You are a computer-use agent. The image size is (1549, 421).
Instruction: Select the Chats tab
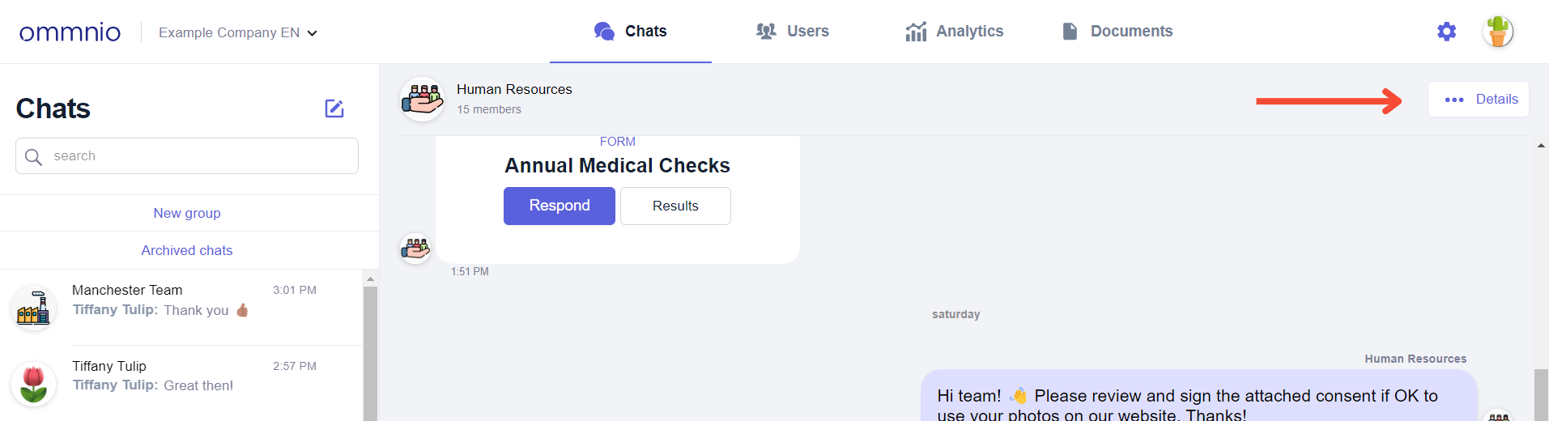(630, 32)
